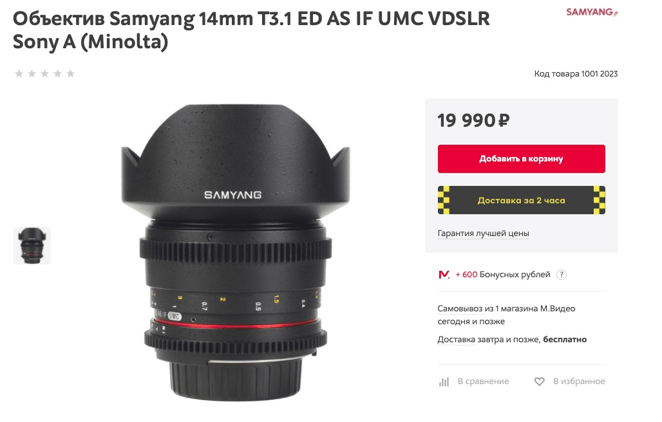Click the В сравнение label
662x422 pixels.
483,381
